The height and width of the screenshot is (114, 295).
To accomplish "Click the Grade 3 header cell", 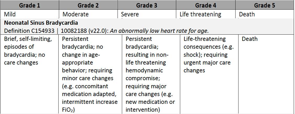I will click(x=147, y=5).
